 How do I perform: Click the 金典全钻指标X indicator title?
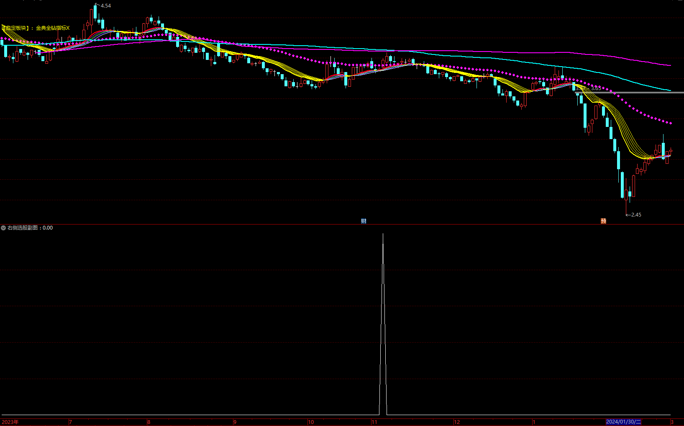[x=53, y=28]
